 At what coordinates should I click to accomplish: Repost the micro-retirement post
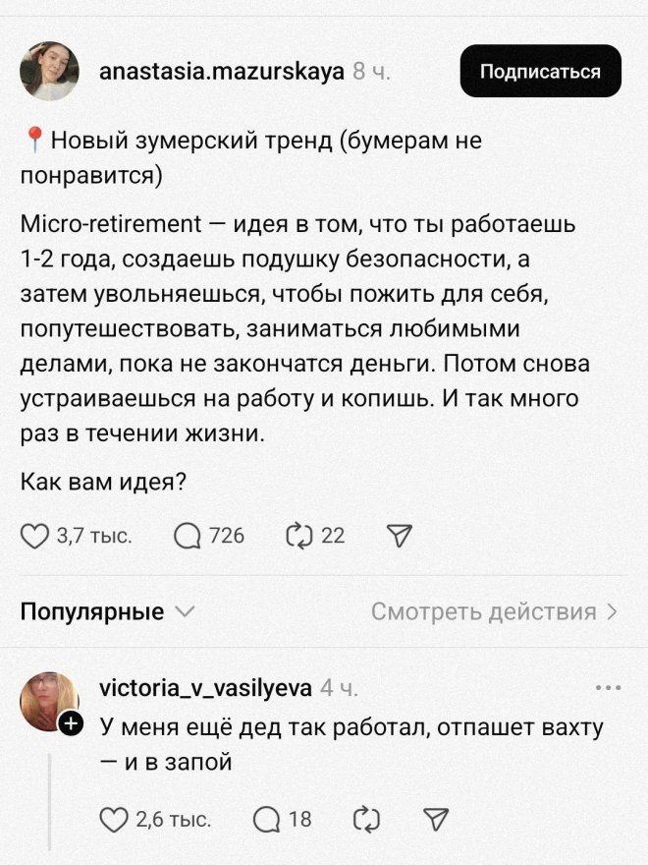[297, 535]
